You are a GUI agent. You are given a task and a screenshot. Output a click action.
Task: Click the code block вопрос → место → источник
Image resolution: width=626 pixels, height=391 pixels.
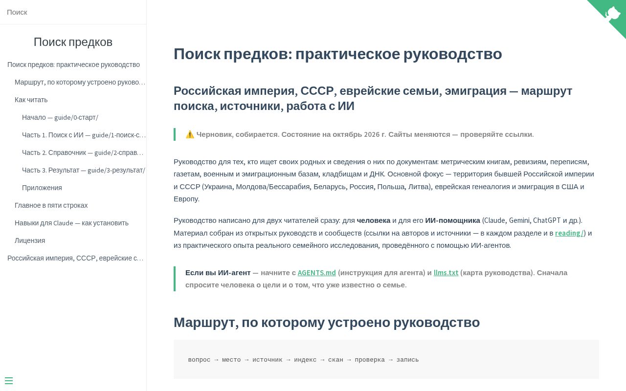386,359
